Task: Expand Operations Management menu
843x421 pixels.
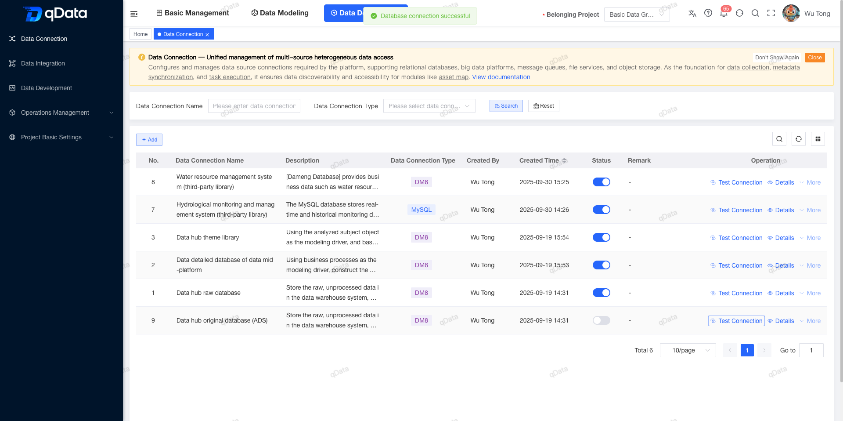Action: tap(61, 113)
